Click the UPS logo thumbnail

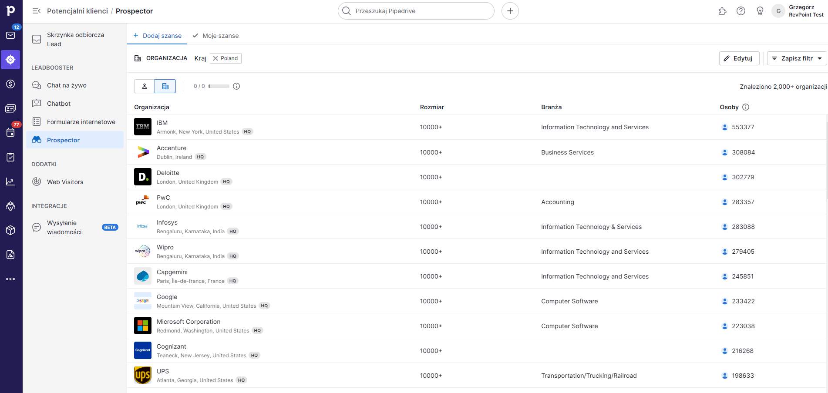(x=143, y=375)
